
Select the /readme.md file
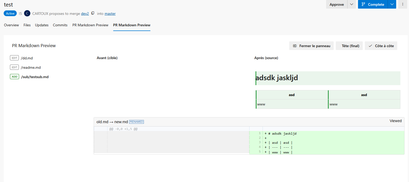coord(31,67)
